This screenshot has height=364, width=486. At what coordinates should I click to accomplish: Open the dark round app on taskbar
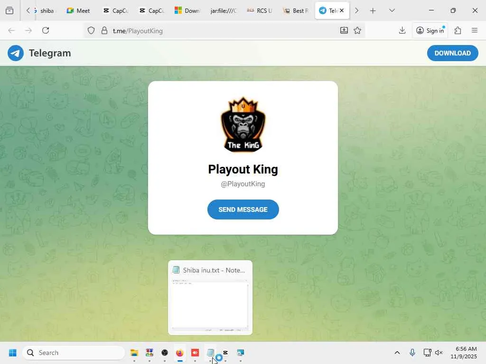coord(165,353)
